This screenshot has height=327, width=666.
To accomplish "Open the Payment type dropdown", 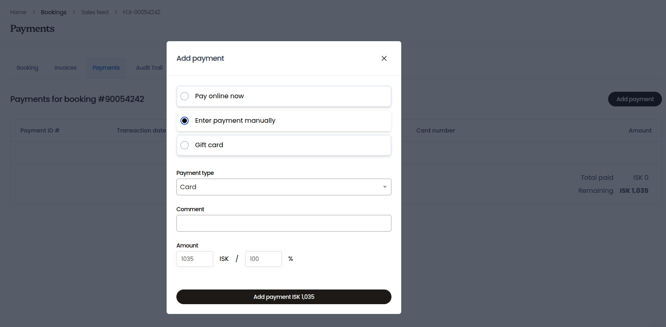I will 284,187.
